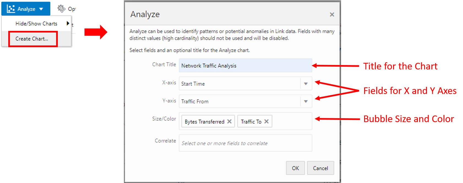Expand the X-axis dropdown arrow

click(306, 84)
